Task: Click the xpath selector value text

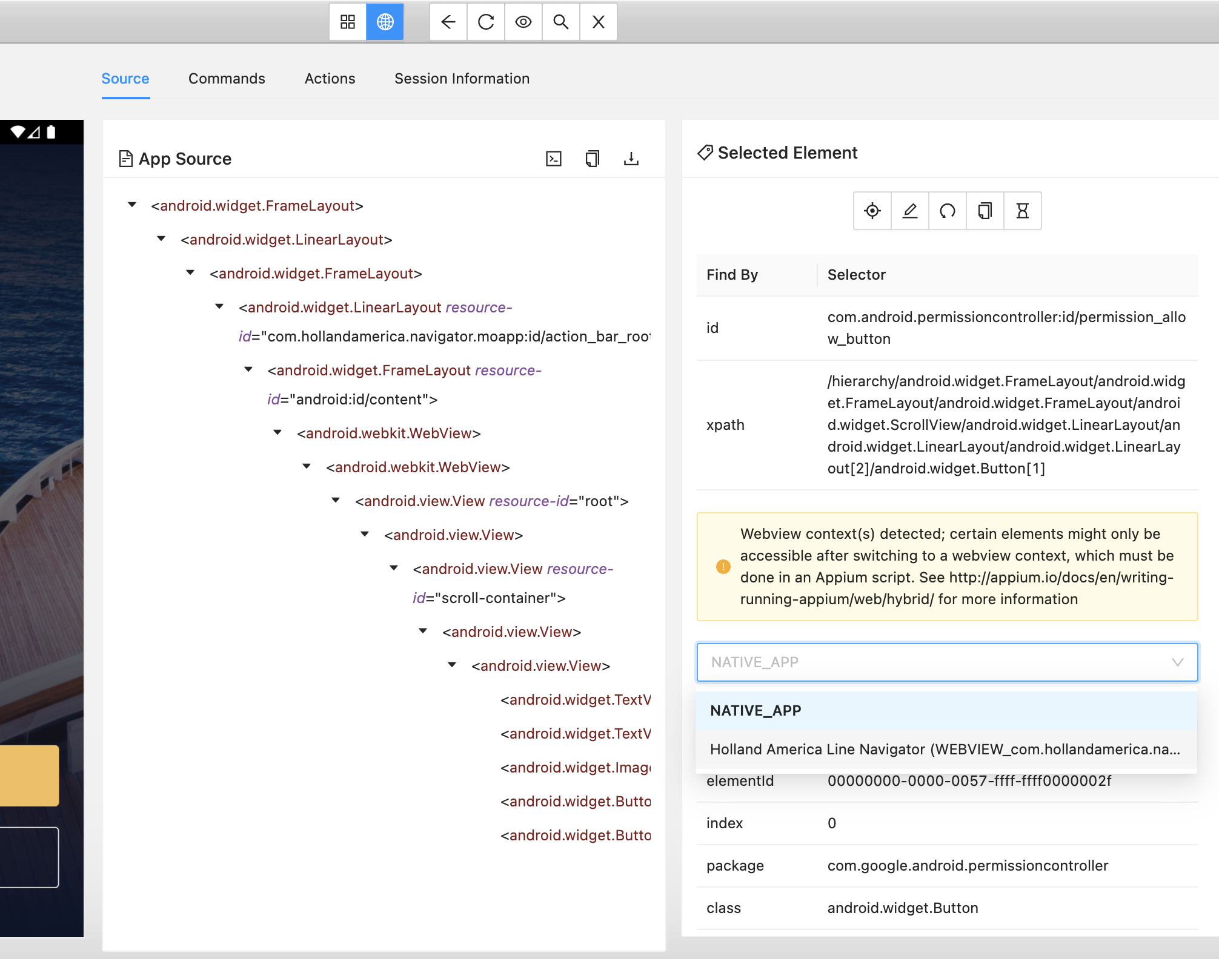Action: 1006,425
